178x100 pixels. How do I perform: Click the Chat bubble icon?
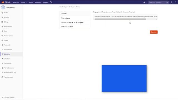[x=2, y=31]
